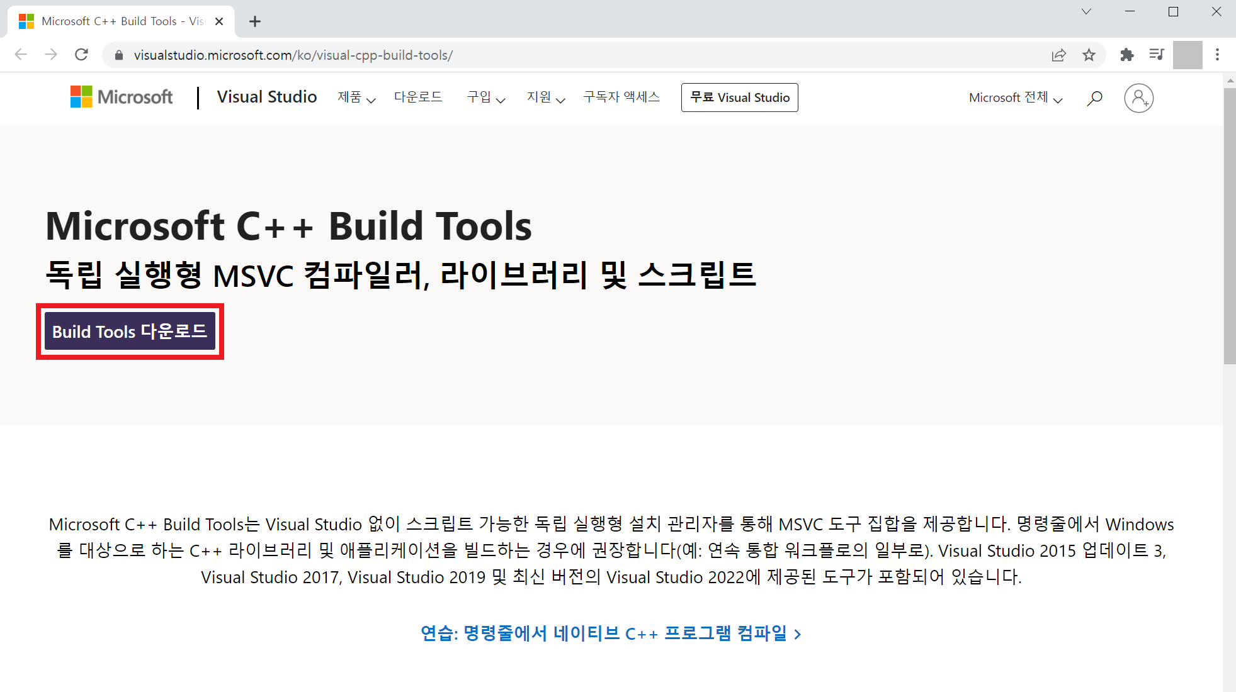The height and width of the screenshot is (692, 1236).
Task: Click the browser back arrow
Action: pos(21,55)
